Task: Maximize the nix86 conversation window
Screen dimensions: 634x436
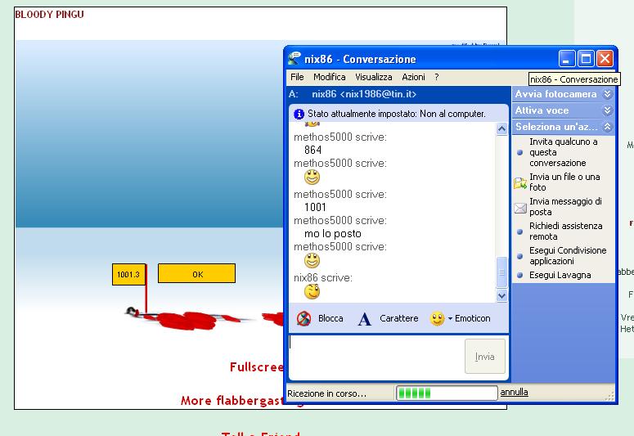Action: click(586, 59)
